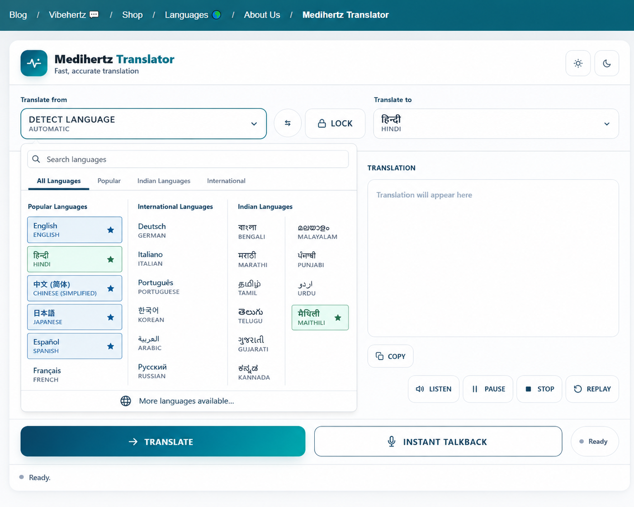Click the chat bubble icon beside Vibehertz
Viewport: 634px width, 507px height.
click(94, 14)
